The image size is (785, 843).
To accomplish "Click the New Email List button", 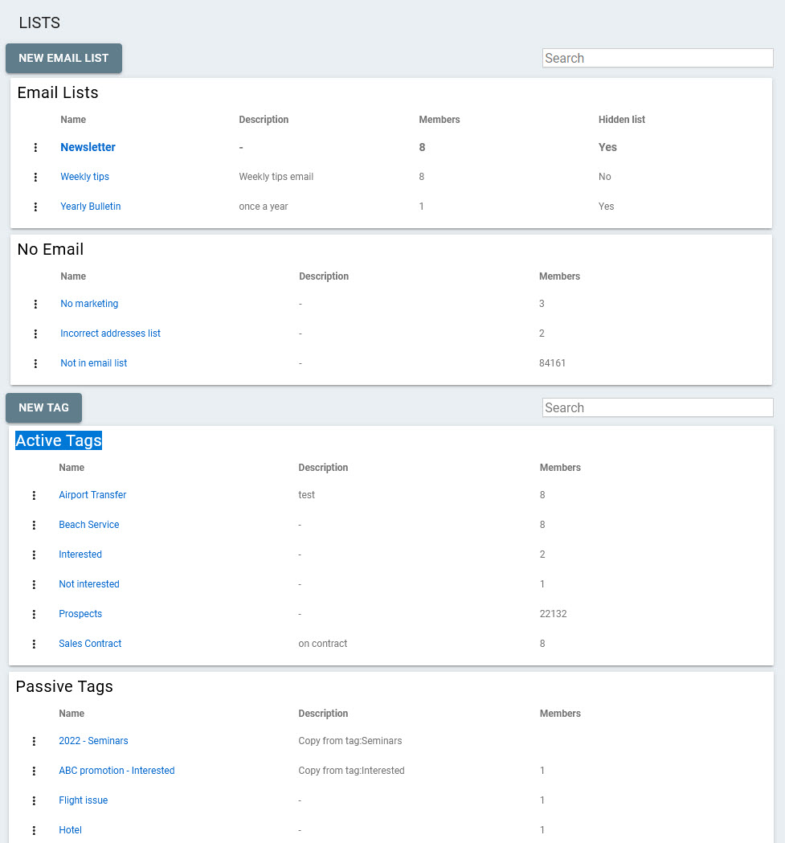I will click(63, 59).
